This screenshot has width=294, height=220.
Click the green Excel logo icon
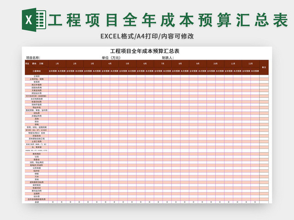[34, 20]
